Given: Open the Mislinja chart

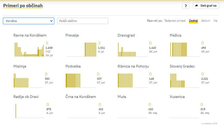Looking at the screenshot, I should (29, 80).
